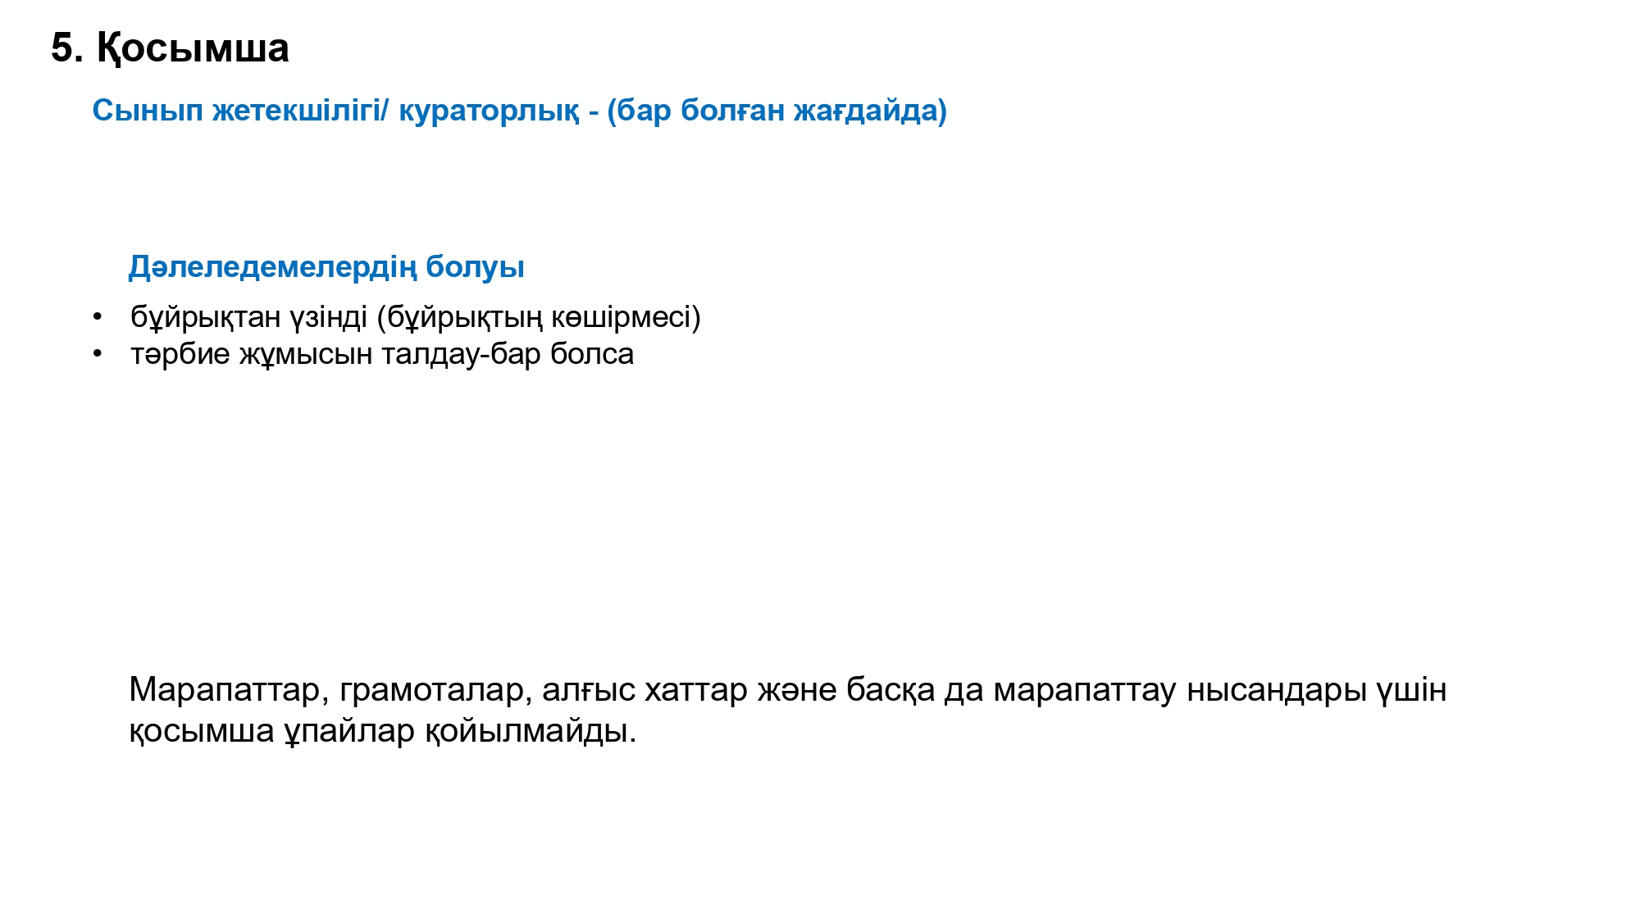The height and width of the screenshot is (922, 1640).
Task: Click the word "қойылмайды" ending the paragraph
Action: pos(531,731)
